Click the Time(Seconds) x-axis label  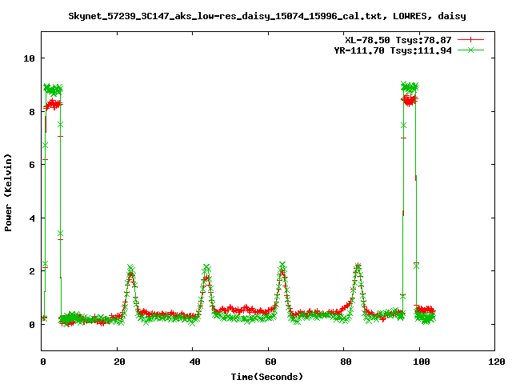(267, 377)
